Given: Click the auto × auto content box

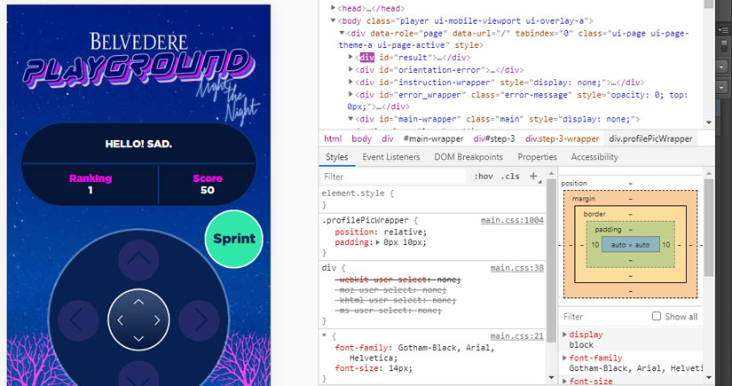Looking at the screenshot, I should tap(630, 245).
